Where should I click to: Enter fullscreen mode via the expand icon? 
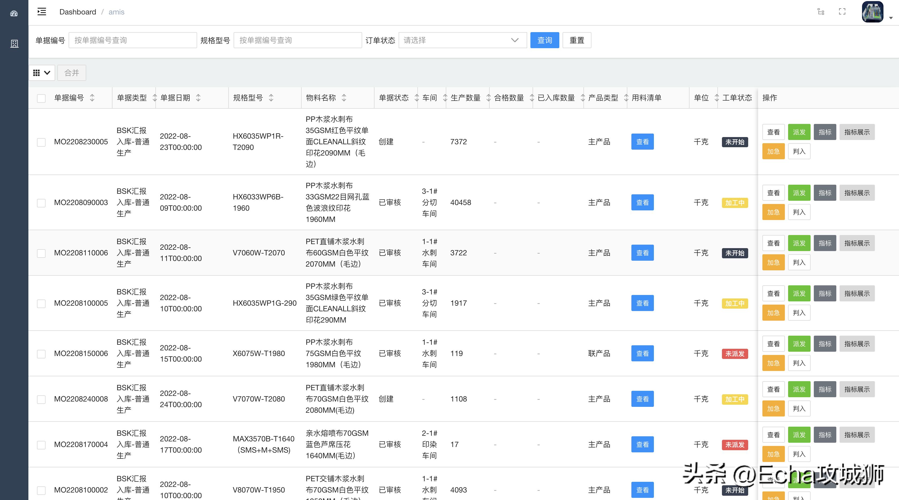coord(842,12)
